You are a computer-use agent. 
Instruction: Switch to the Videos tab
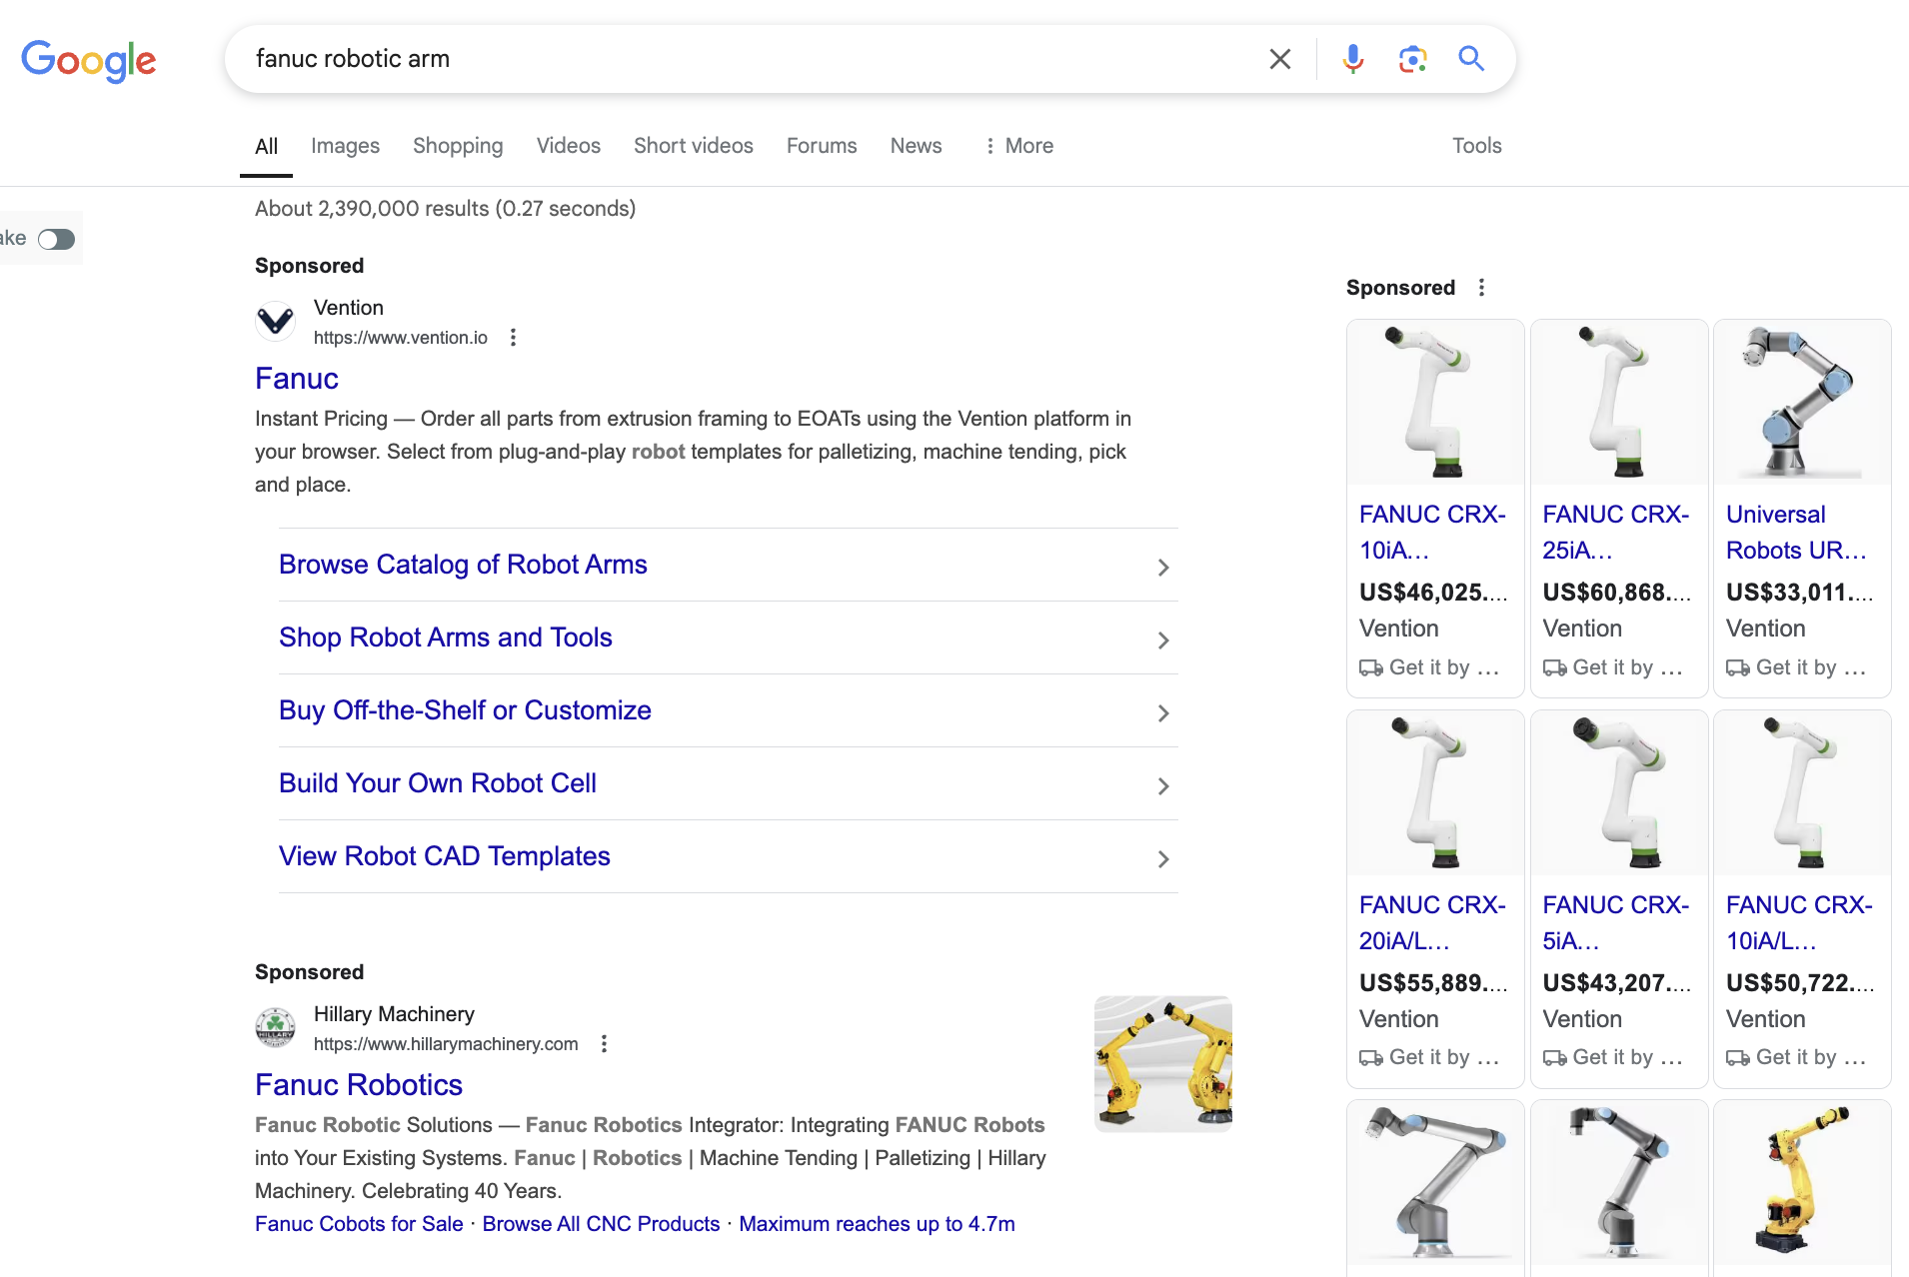[568, 146]
